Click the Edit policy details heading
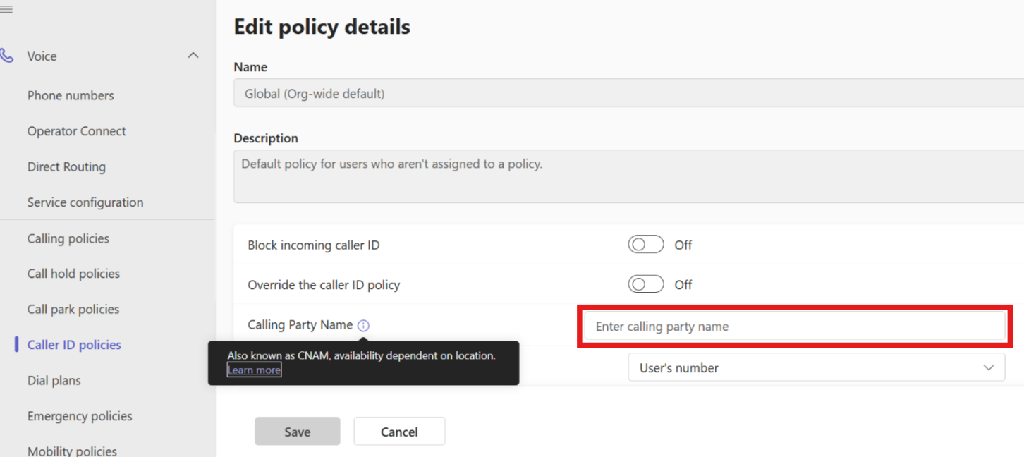The image size is (1024, 457). pyautogui.click(x=322, y=27)
